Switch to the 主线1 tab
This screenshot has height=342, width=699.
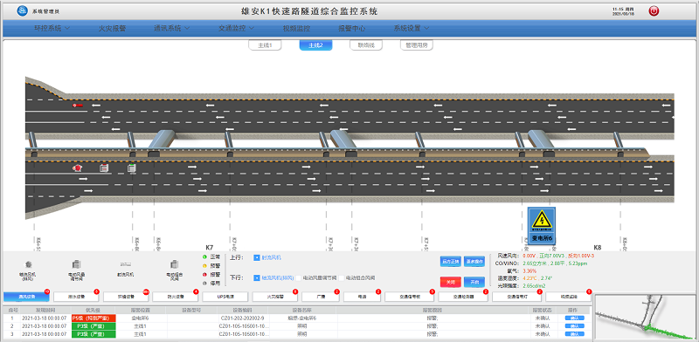pyautogui.click(x=265, y=45)
